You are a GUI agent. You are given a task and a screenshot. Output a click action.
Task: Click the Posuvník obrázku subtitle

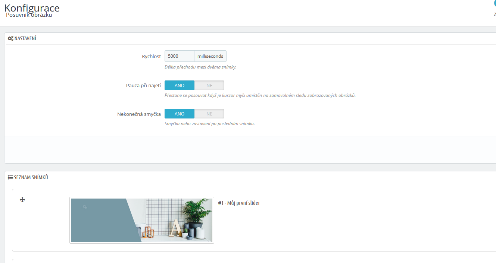pyautogui.click(x=29, y=15)
